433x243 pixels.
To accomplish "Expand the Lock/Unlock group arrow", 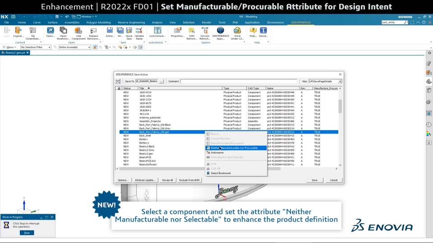I will tap(166, 42).
